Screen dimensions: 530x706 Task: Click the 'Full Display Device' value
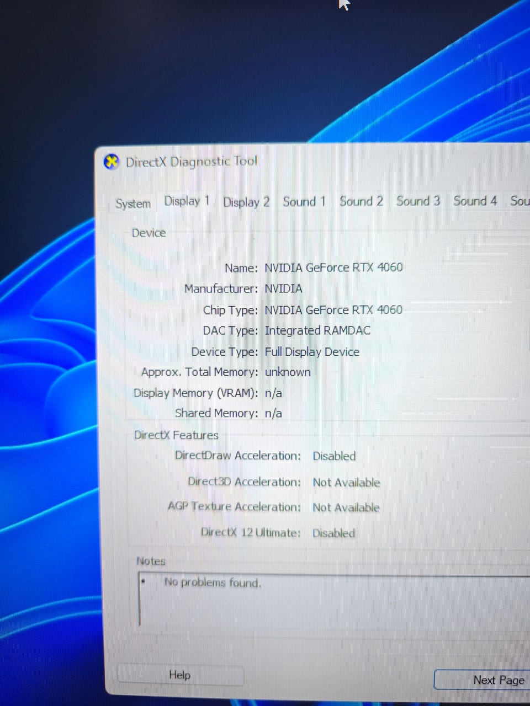[x=312, y=352]
